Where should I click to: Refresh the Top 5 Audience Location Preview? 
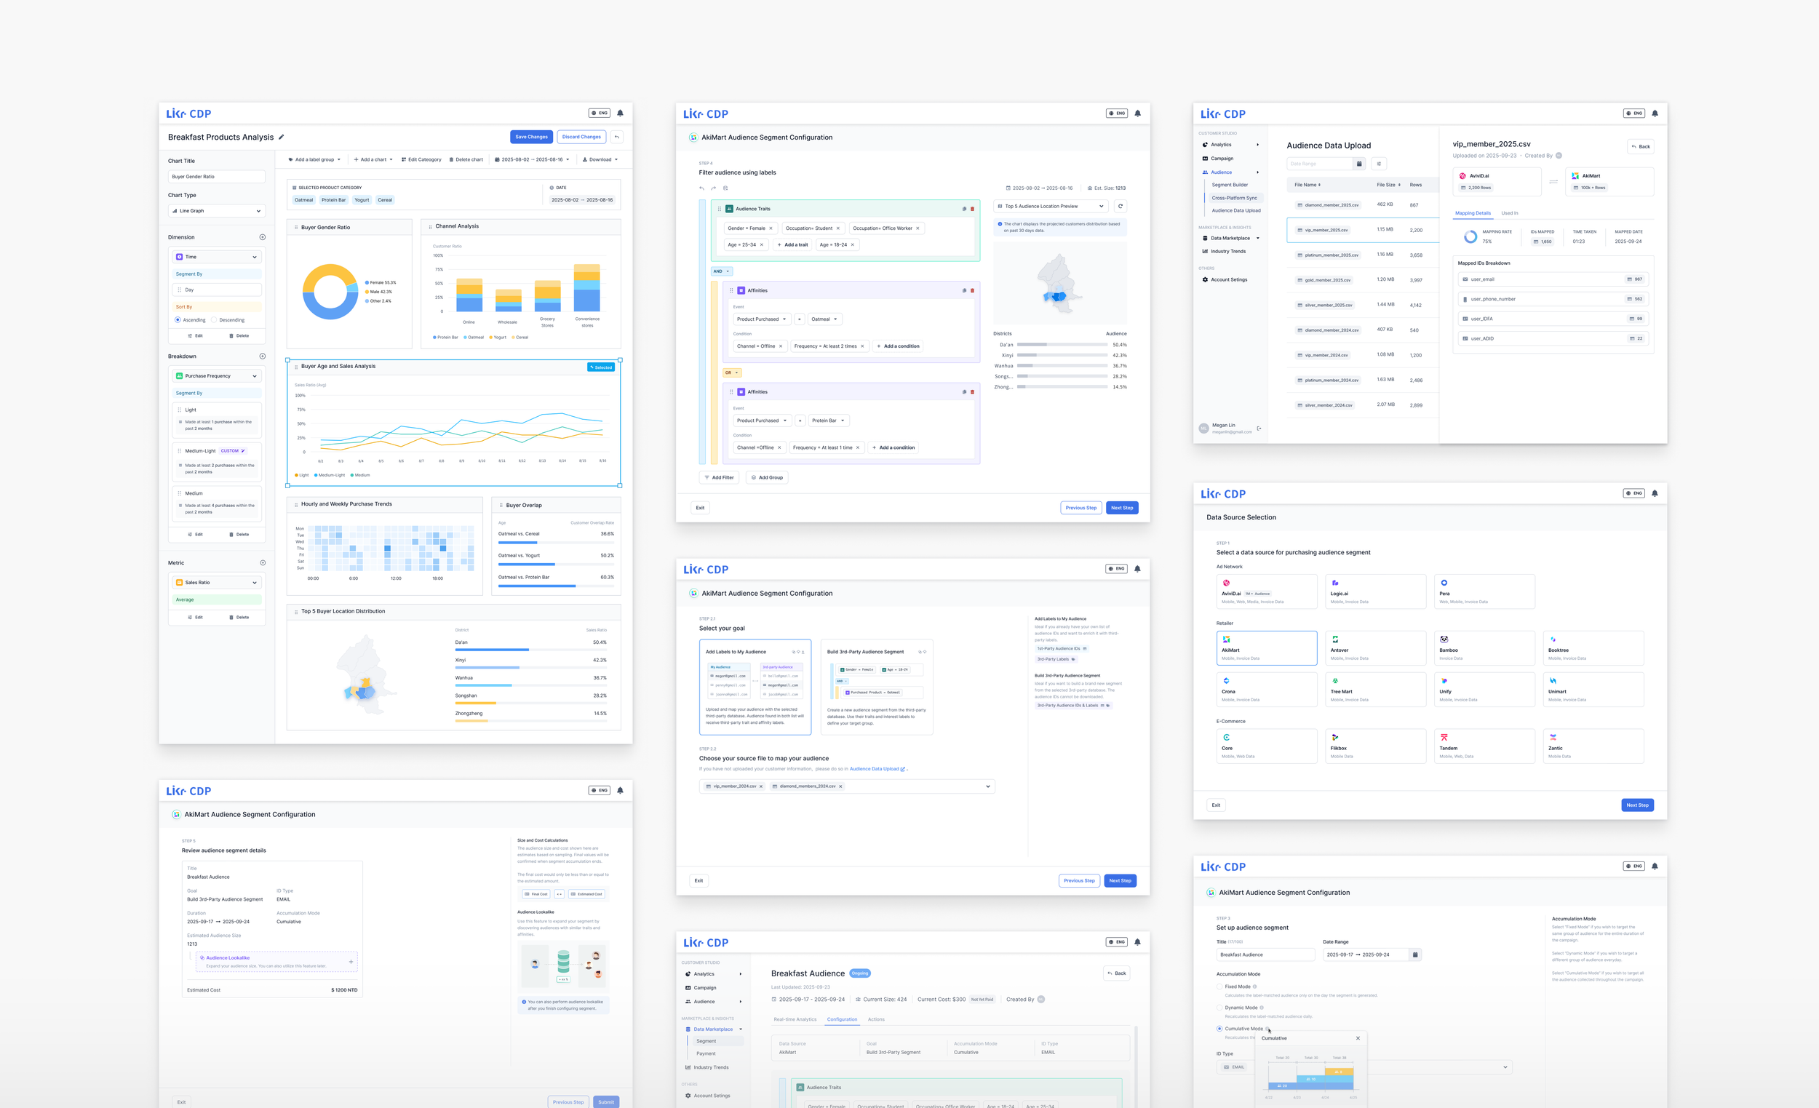coord(1120,207)
